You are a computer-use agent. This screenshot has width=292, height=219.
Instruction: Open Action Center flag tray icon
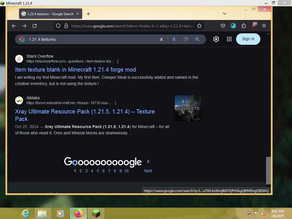tap(256, 213)
